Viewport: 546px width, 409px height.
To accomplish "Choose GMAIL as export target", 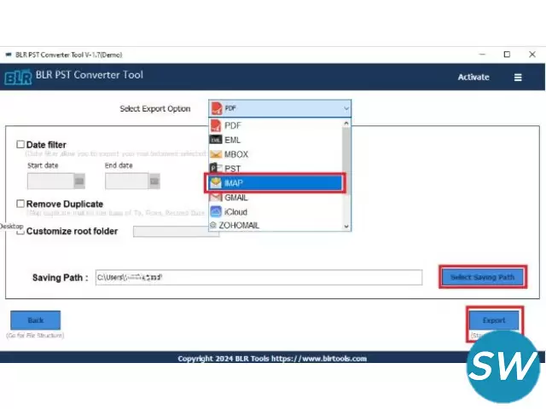I will click(236, 197).
